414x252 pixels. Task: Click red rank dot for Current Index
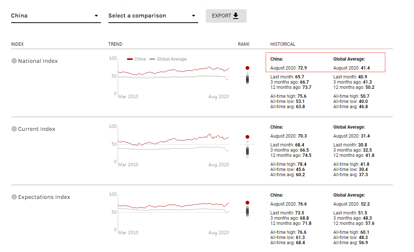[x=247, y=137]
